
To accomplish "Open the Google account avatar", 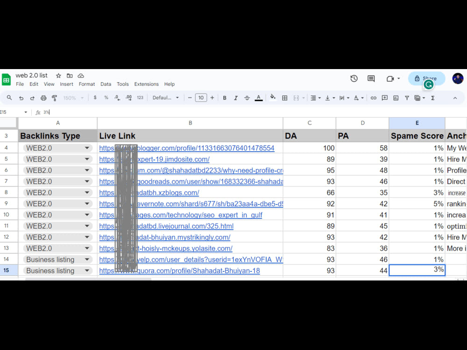I will pos(458,78).
